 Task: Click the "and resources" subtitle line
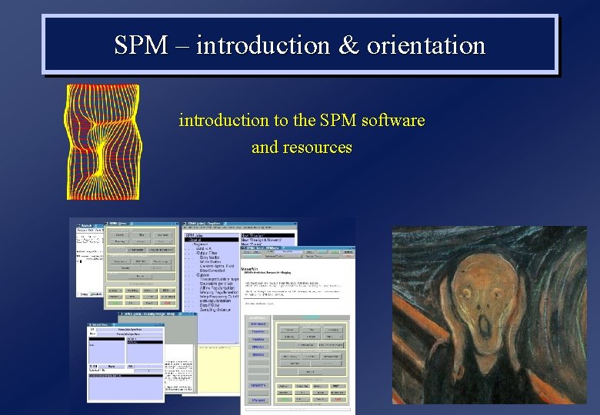pos(302,148)
